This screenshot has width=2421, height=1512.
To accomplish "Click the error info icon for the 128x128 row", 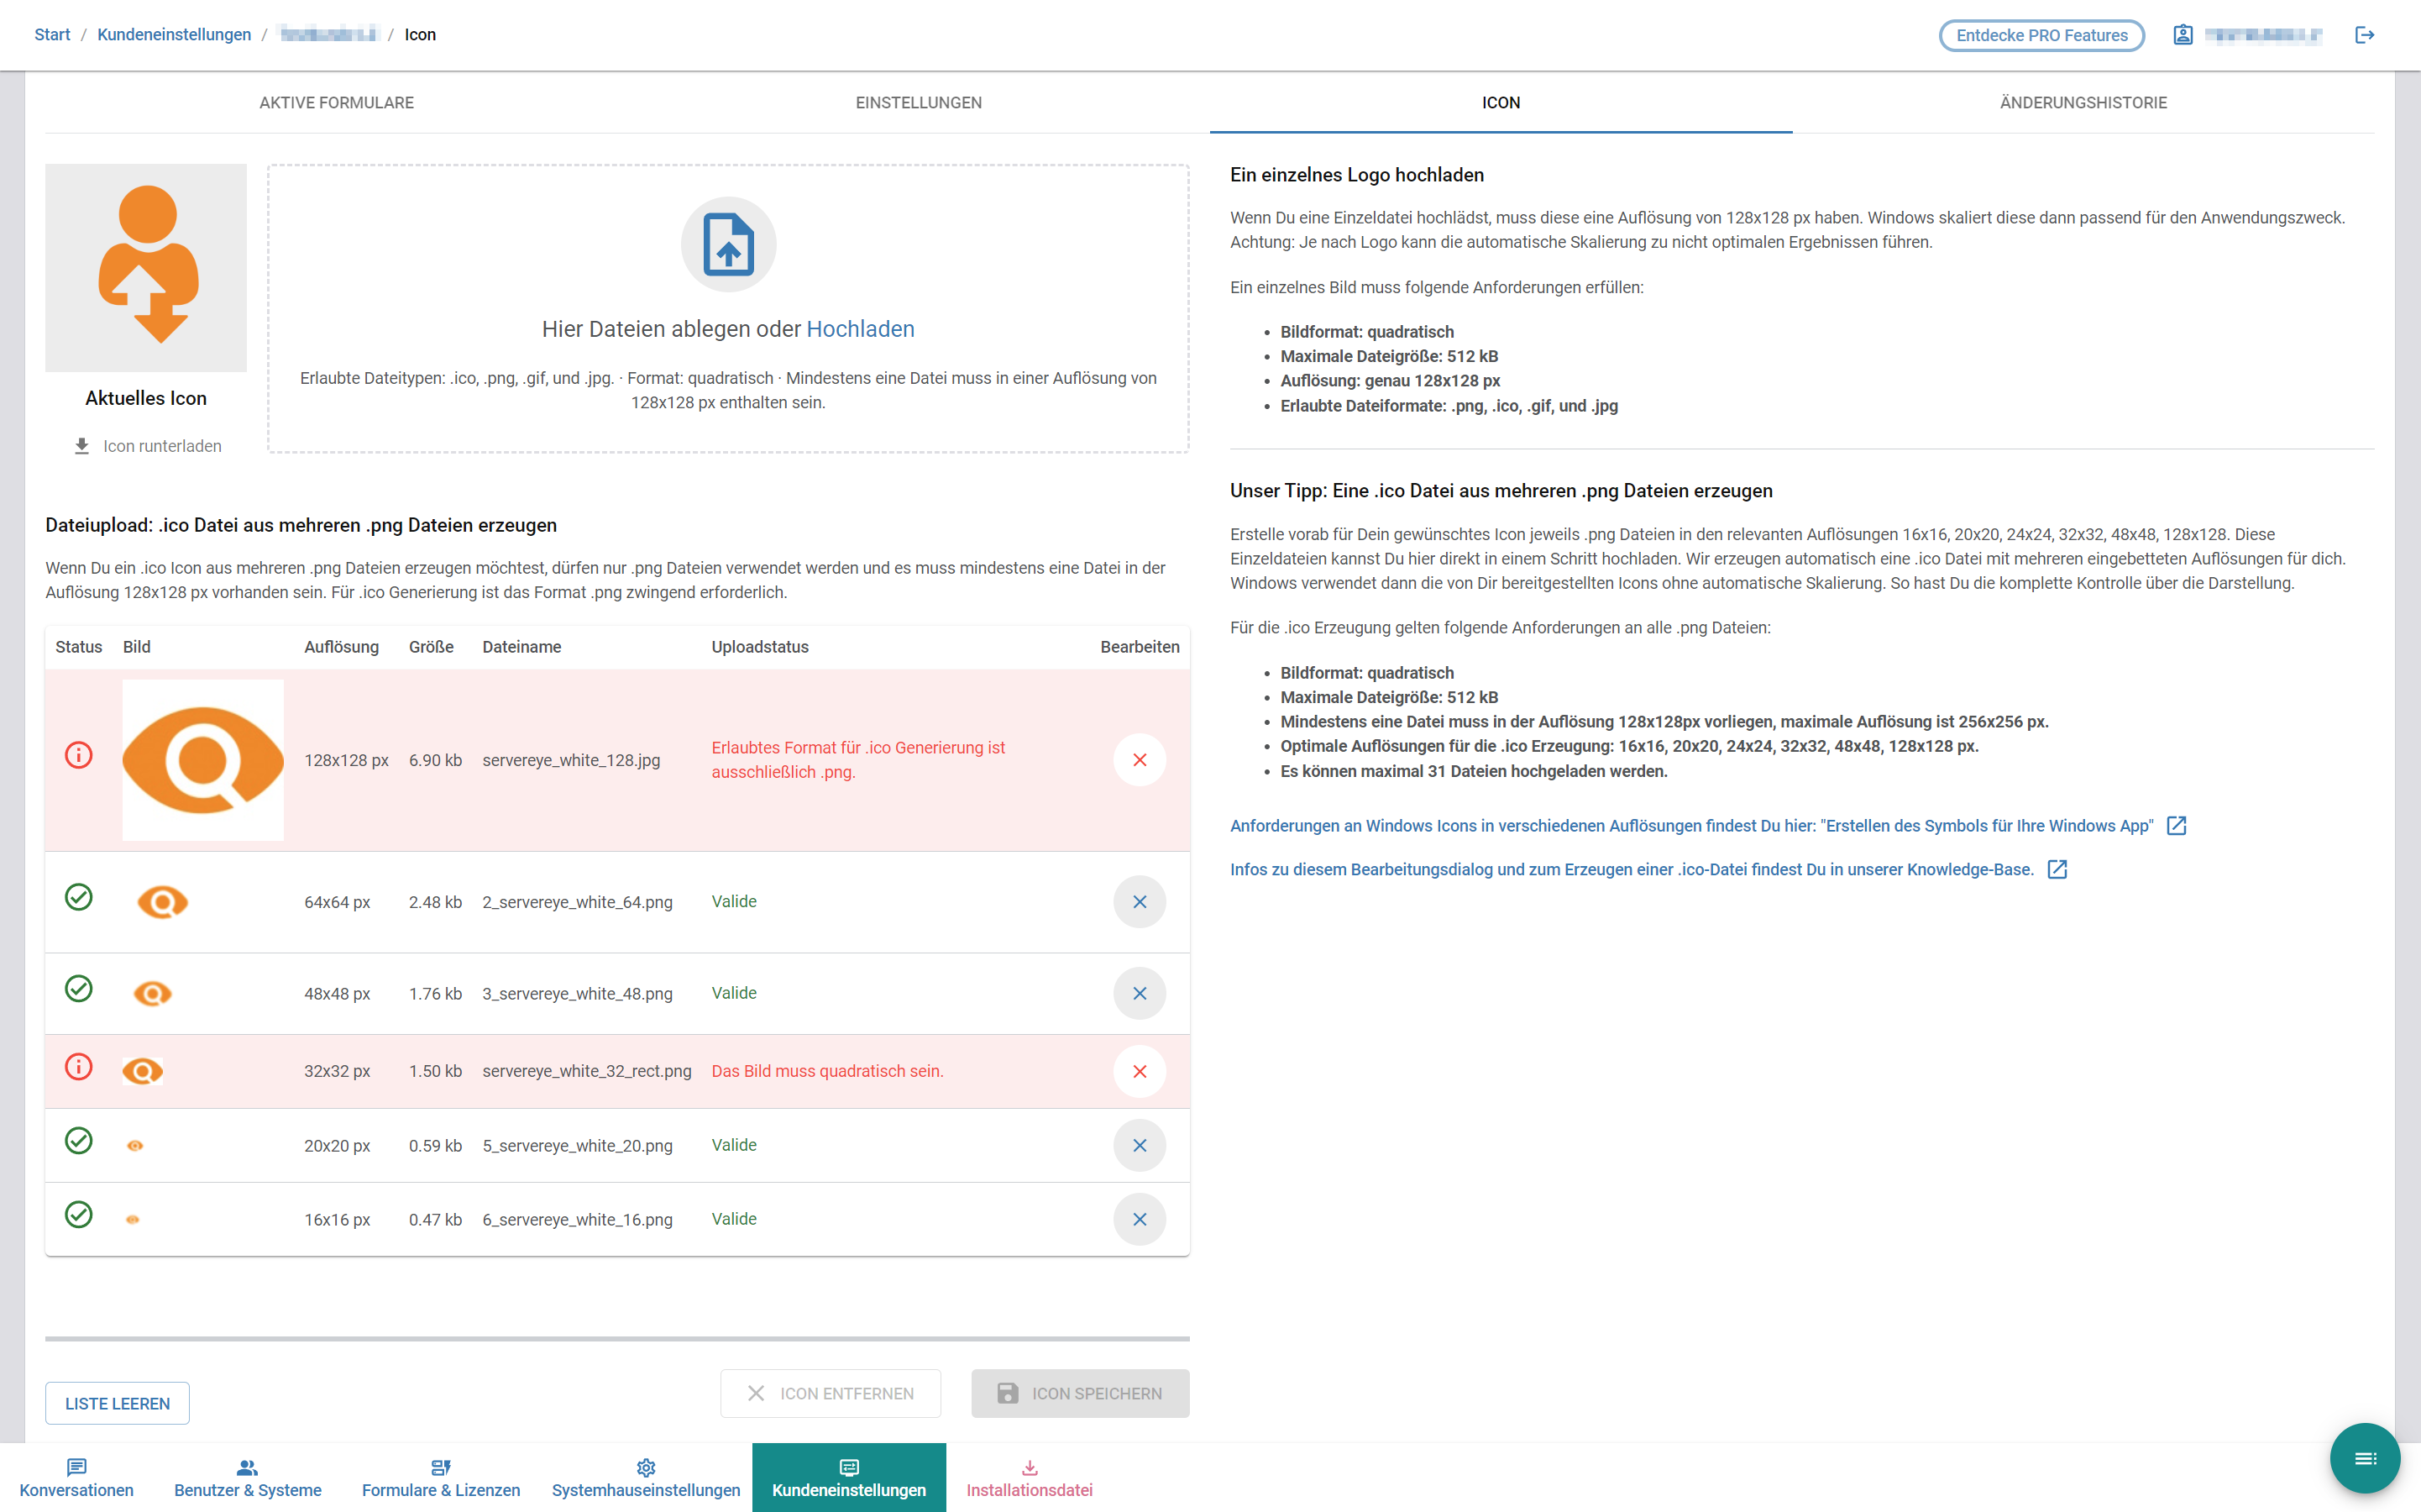I will (x=78, y=755).
